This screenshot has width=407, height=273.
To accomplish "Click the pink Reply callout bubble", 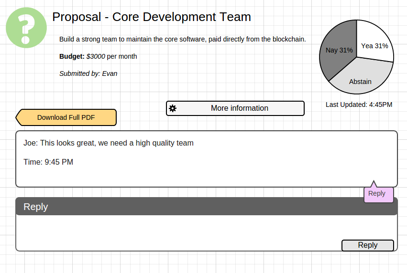I will (x=379, y=193).
